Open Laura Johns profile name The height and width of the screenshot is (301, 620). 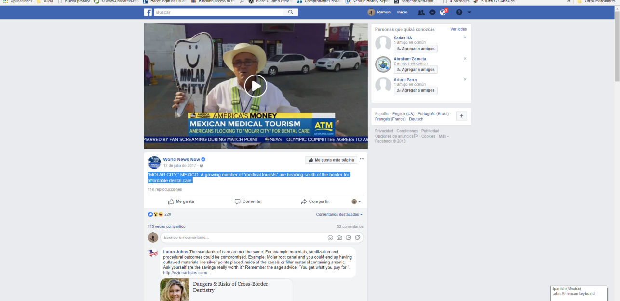tap(175, 252)
